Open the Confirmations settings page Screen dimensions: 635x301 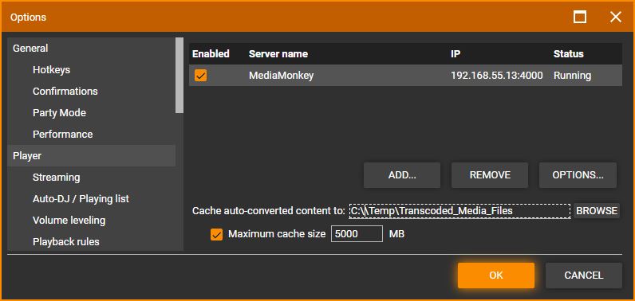(x=65, y=91)
